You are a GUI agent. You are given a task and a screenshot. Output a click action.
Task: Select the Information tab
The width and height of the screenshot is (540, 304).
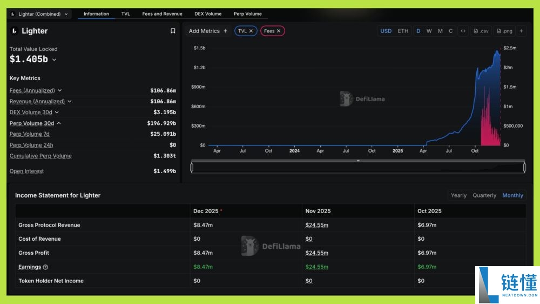96,14
